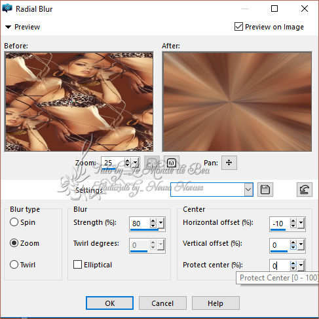
Task: Click OK to apply the blur
Action: coord(109,303)
